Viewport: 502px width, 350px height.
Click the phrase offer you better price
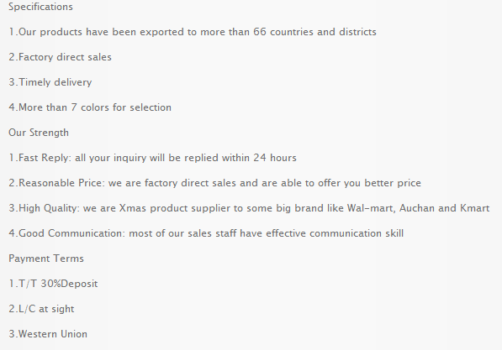click(369, 183)
